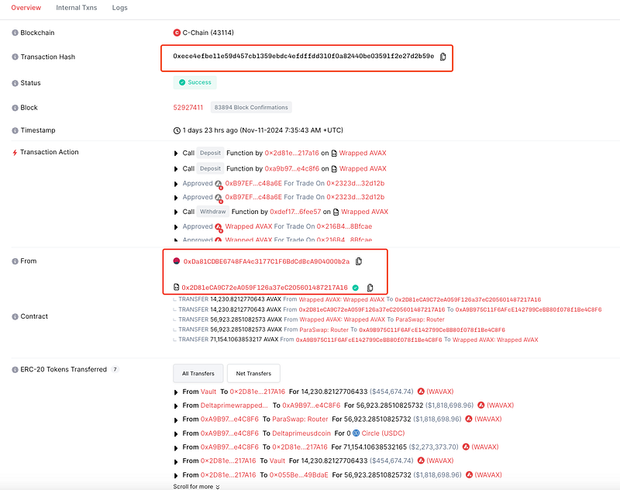Open block number 52927411 link
This screenshot has width=620, height=490.
point(188,108)
